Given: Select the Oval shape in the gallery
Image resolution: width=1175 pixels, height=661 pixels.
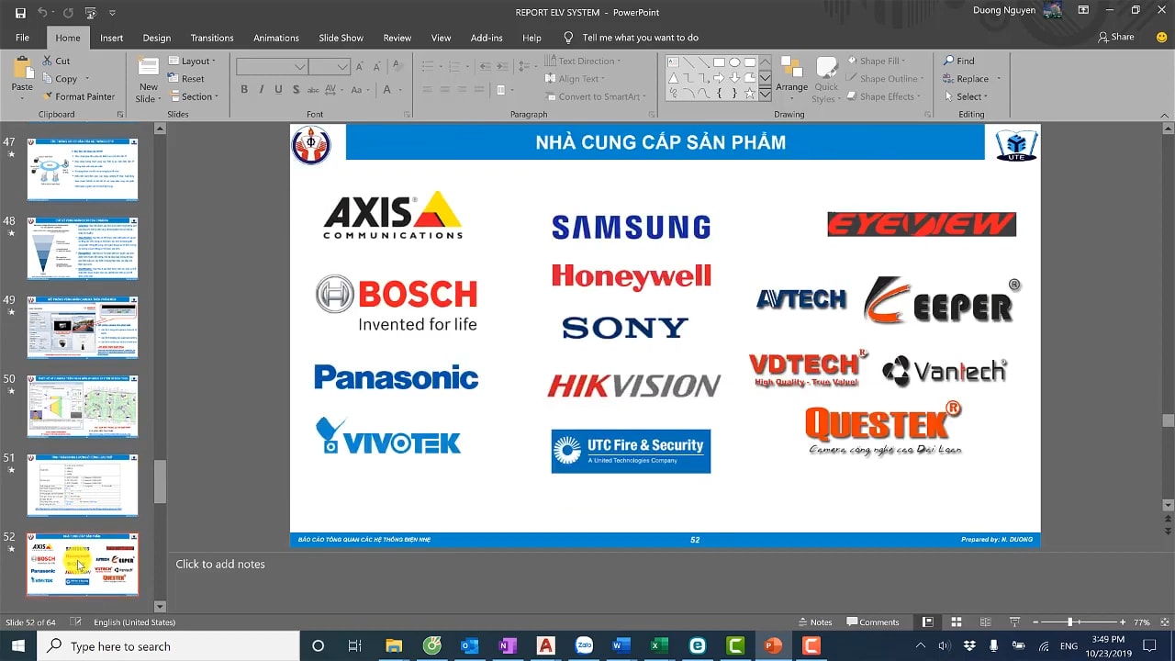Looking at the screenshot, I should point(734,62).
